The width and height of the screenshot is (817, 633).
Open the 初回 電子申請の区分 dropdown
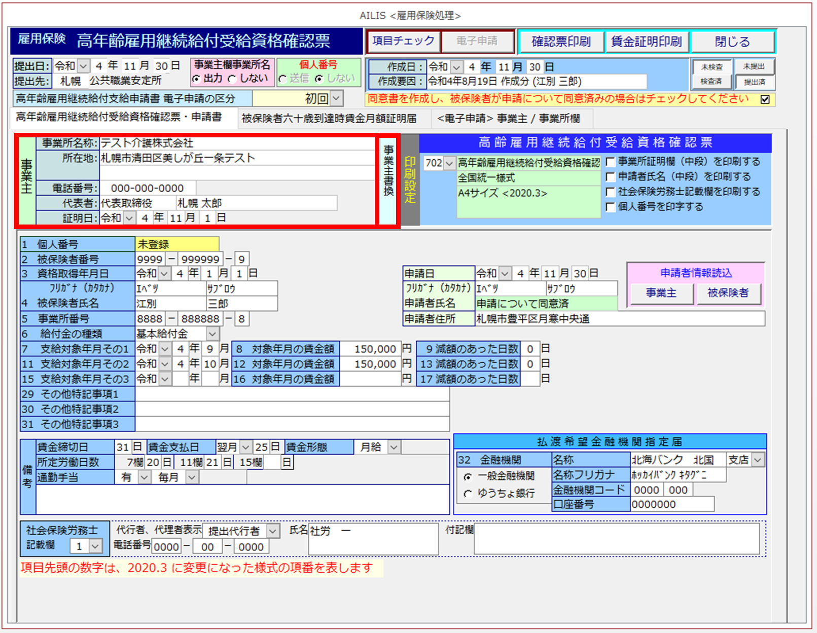click(336, 98)
